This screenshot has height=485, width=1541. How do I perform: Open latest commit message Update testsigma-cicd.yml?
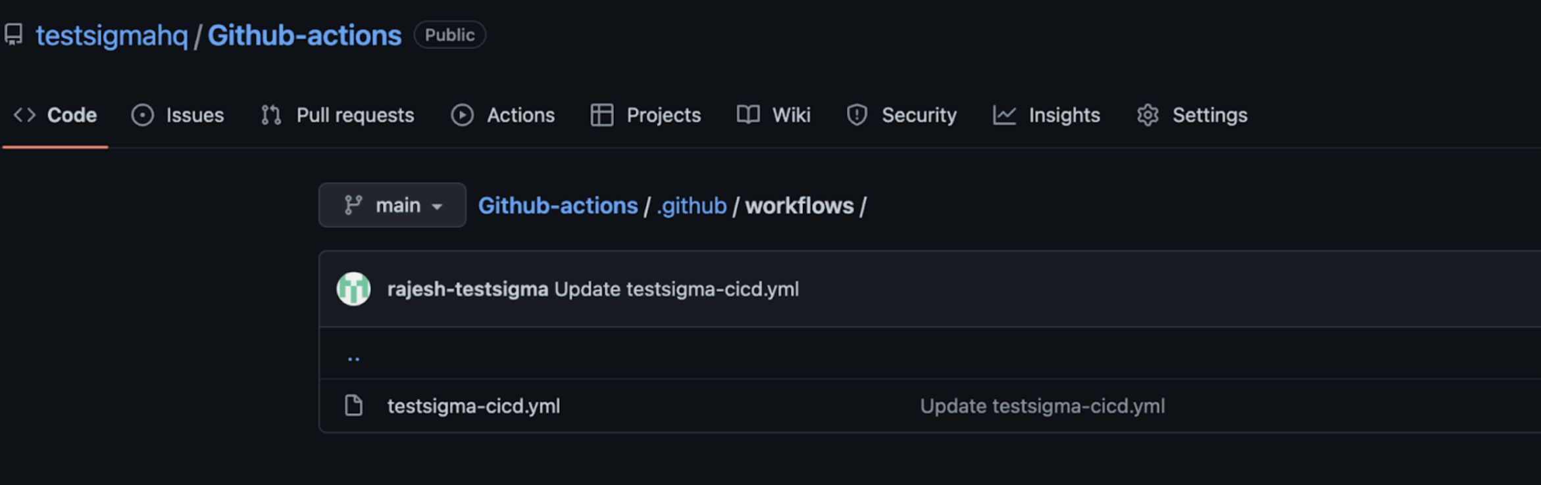point(676,289)
